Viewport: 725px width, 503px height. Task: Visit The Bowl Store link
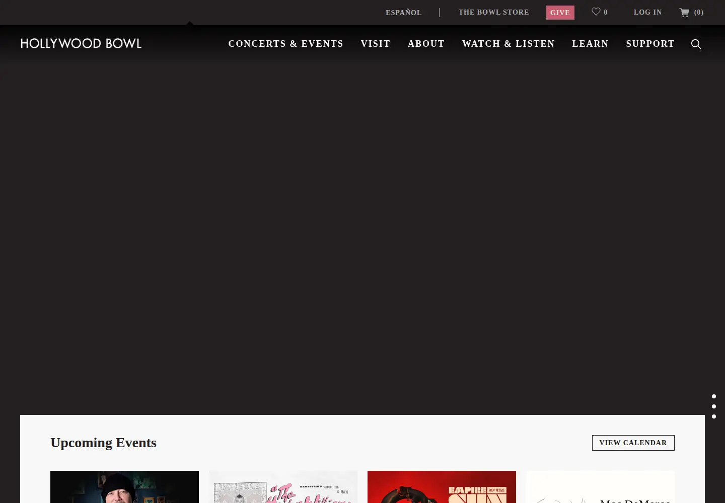493,12
